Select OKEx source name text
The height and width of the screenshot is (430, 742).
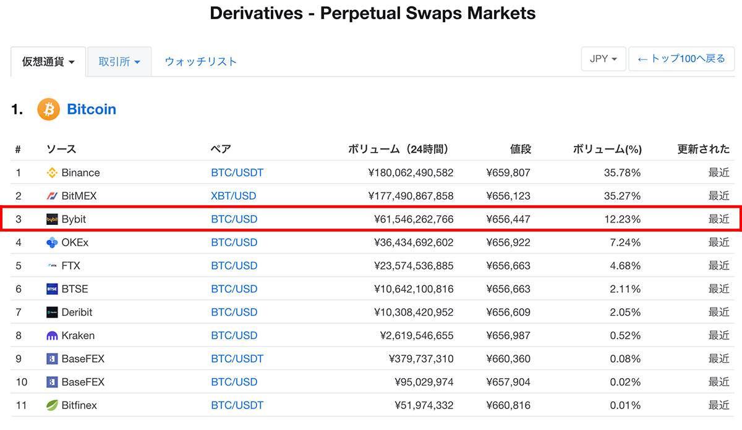(75, 243)
